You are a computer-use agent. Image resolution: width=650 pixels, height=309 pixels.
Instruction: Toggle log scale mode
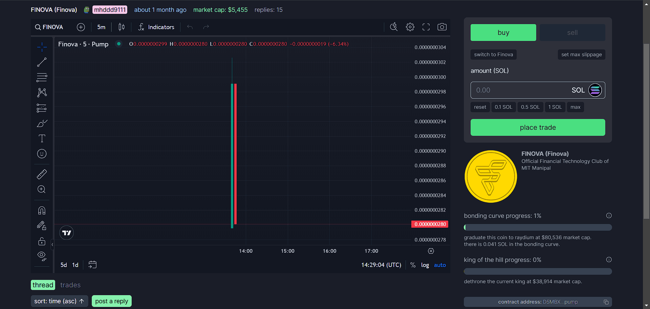(425, 265)
